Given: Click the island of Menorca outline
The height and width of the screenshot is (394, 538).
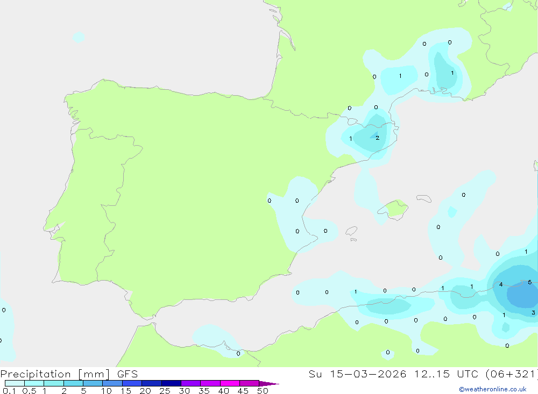Looking at the screenshot, I should point(424,198).
